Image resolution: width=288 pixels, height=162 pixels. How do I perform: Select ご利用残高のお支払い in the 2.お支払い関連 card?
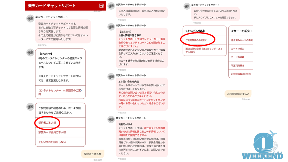[205, 40]
